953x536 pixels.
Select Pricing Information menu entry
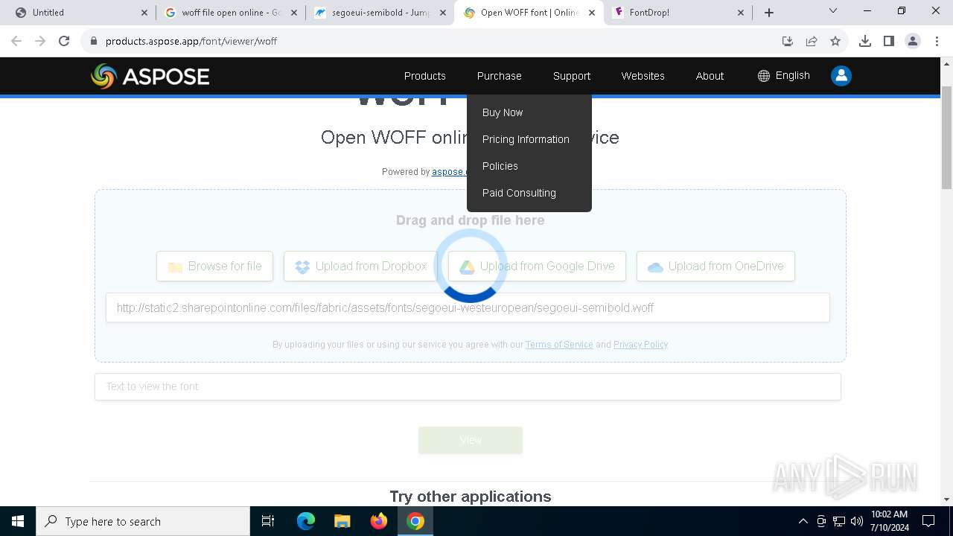[x=526, y=139]
